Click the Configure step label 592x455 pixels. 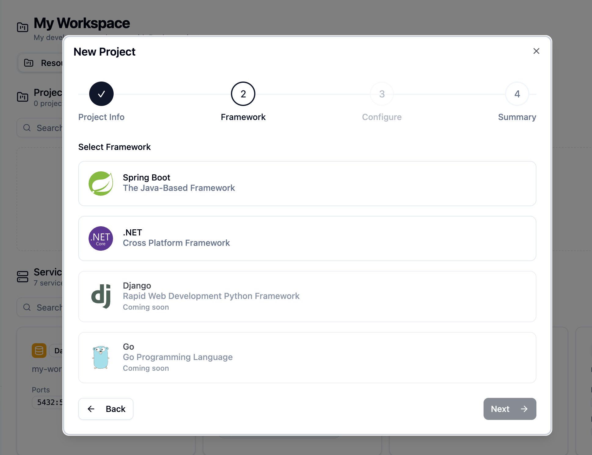pyautogui.click(x=382, y=117)
